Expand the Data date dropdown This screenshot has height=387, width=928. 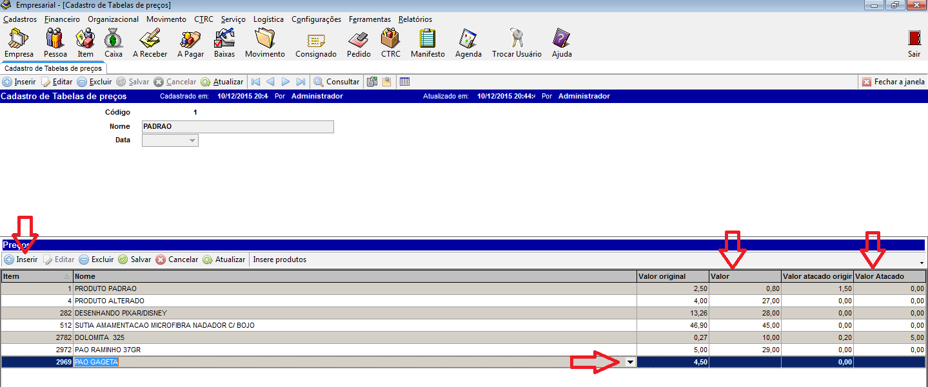(x=192, y=140)
